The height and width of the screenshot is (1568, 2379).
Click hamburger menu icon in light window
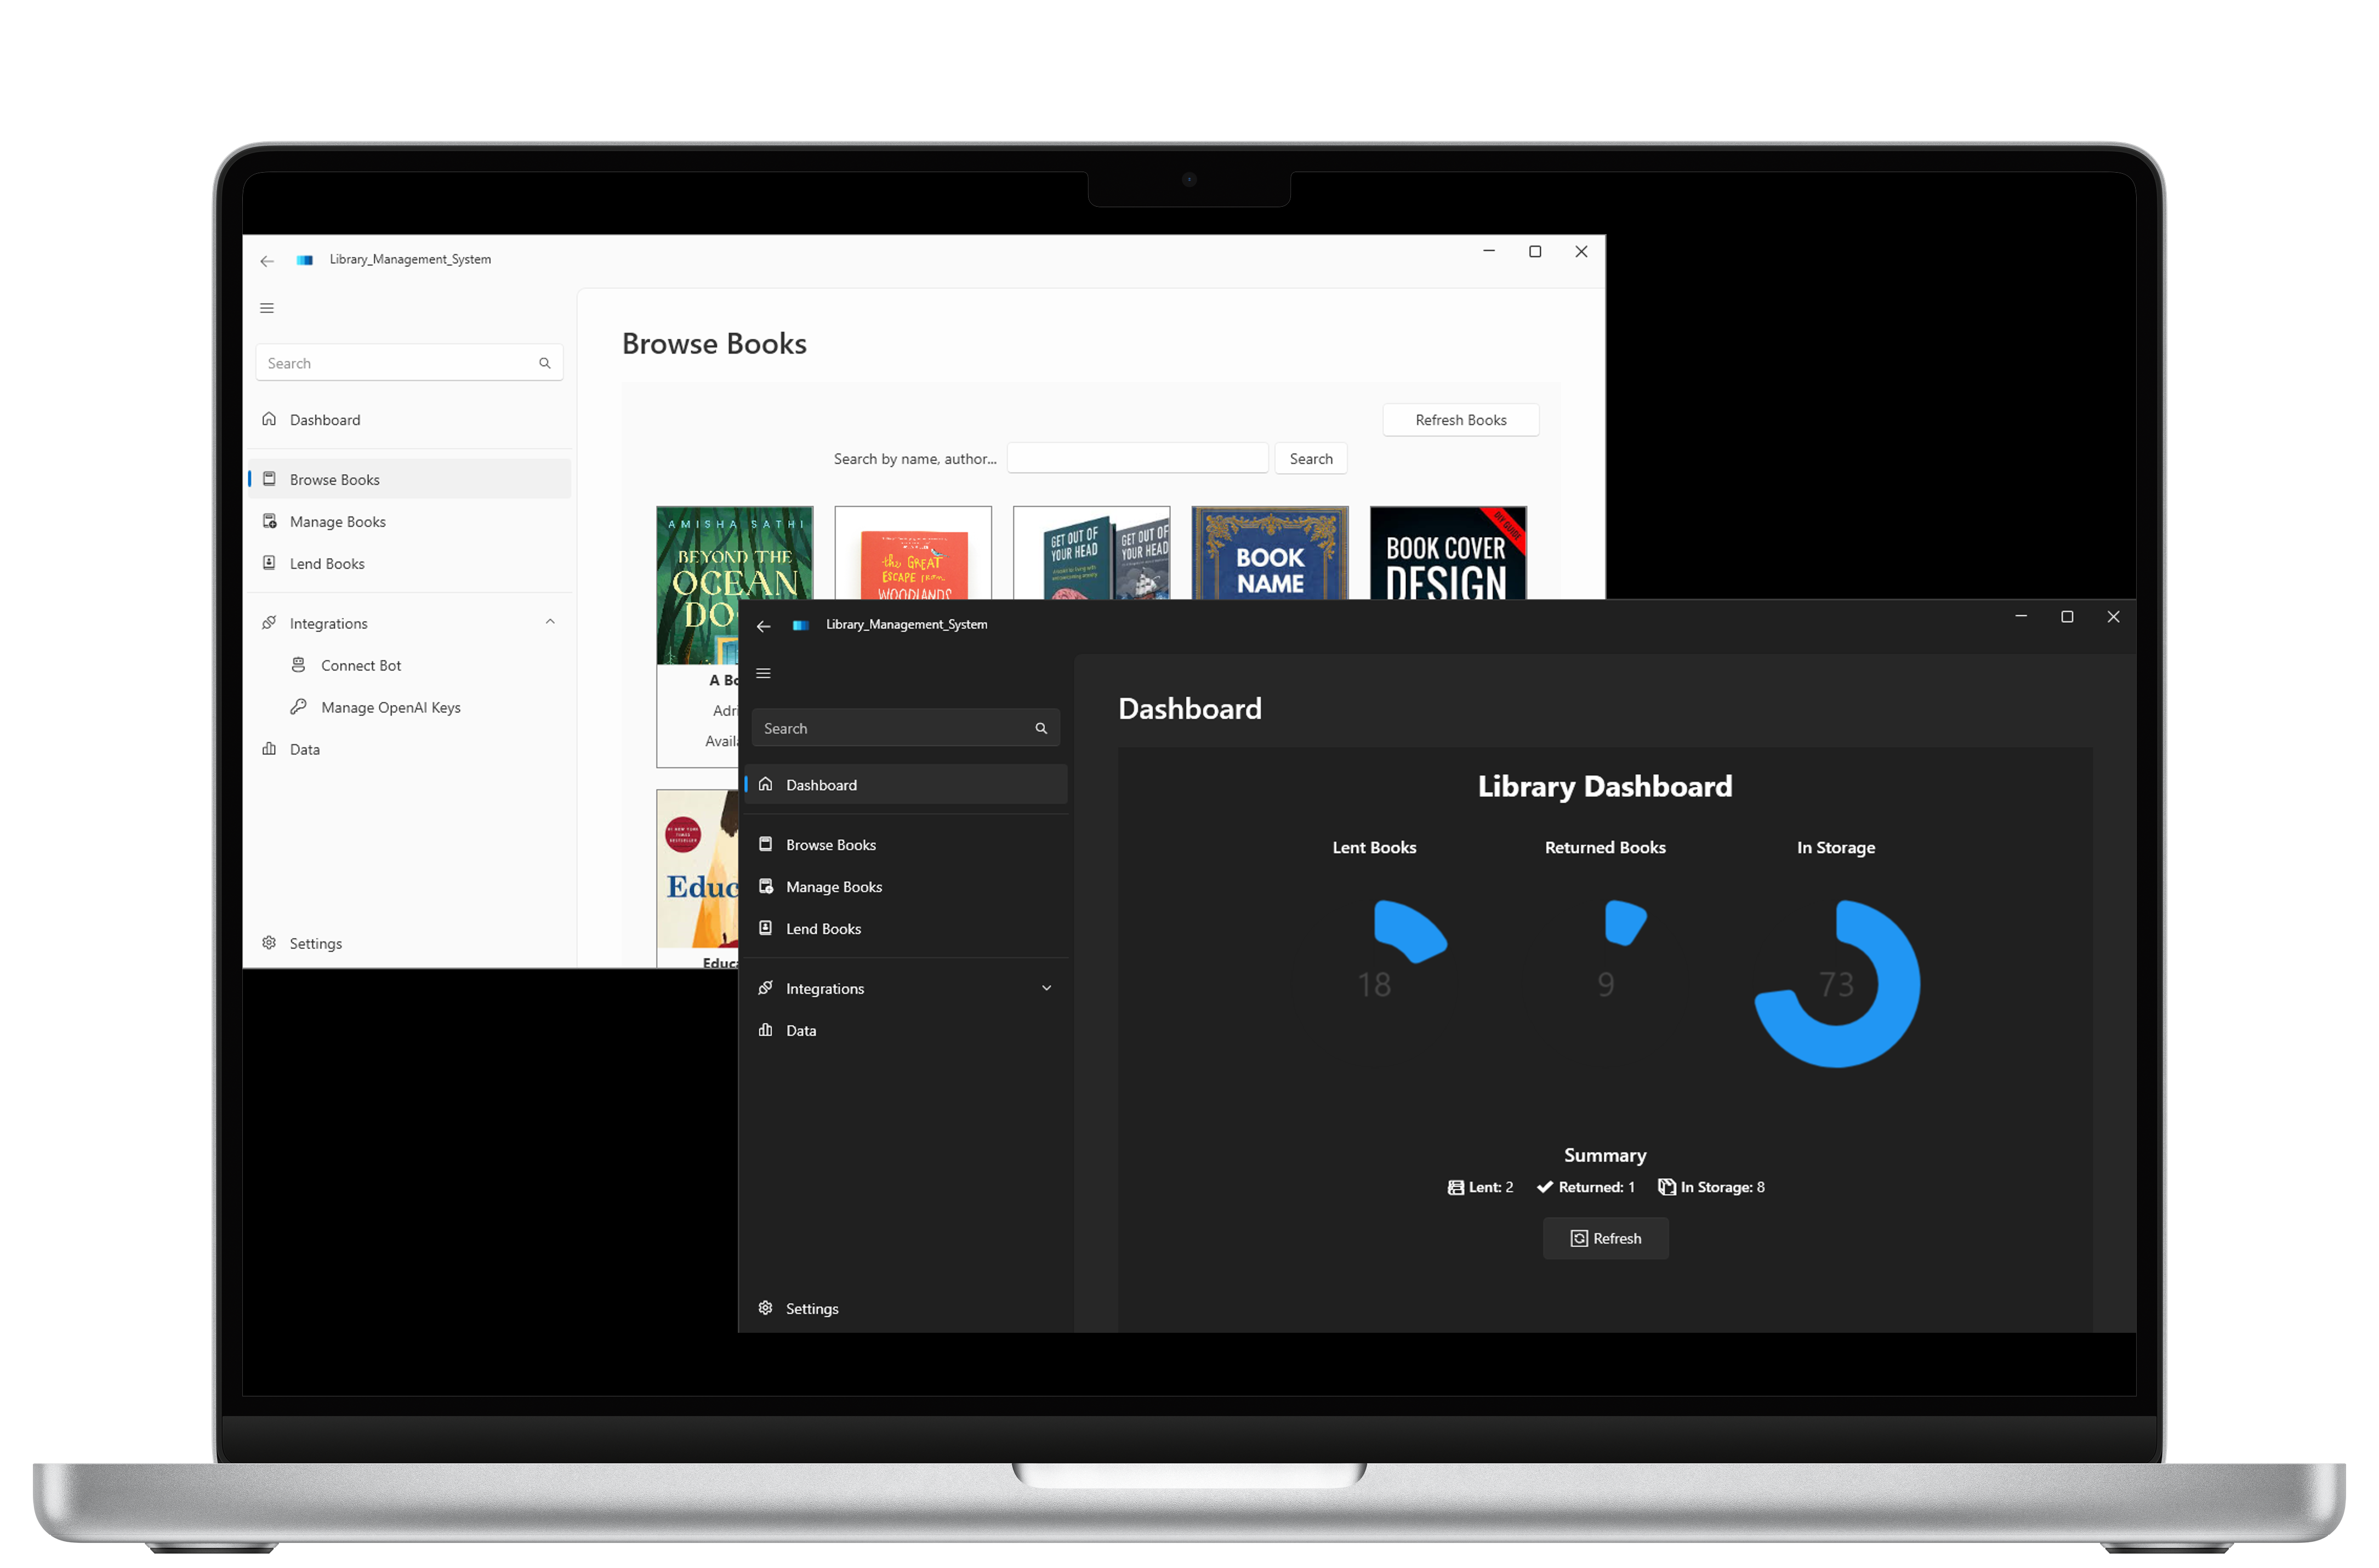(x=267, y=308)
